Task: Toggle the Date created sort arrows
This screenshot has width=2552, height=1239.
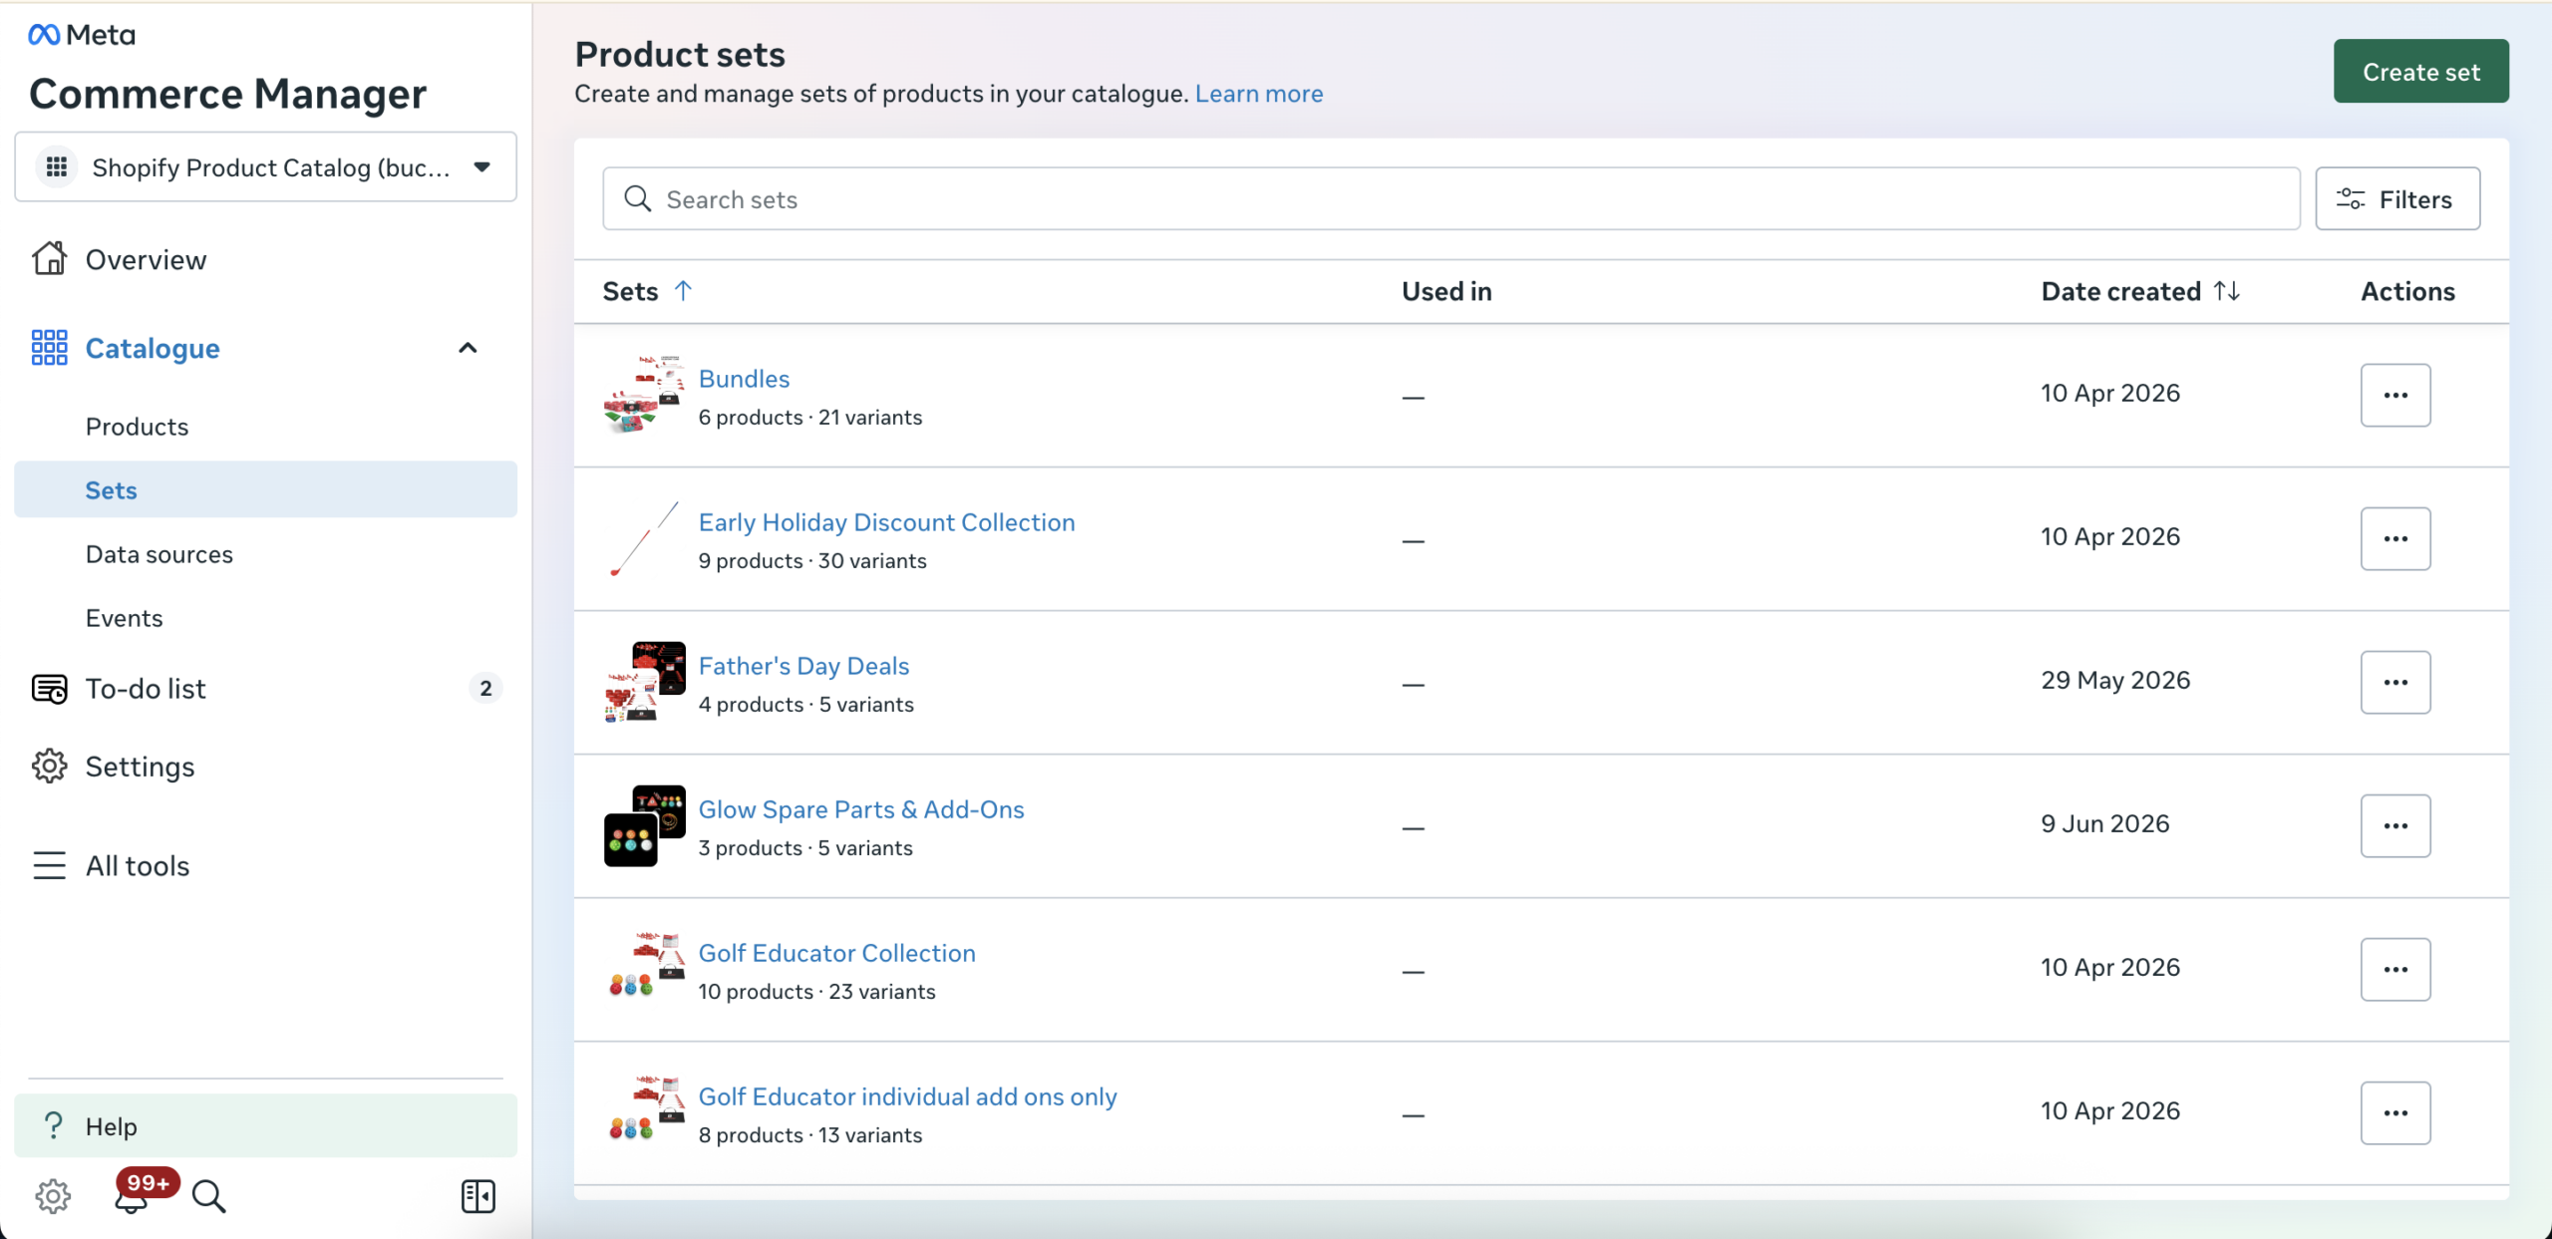Action: (x=2226, y=291)
